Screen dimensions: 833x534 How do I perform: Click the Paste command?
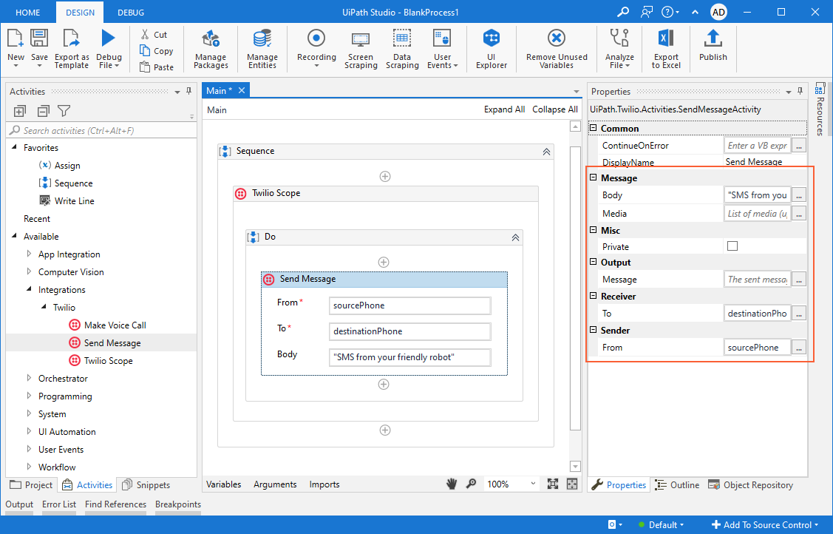coord(156,67)
